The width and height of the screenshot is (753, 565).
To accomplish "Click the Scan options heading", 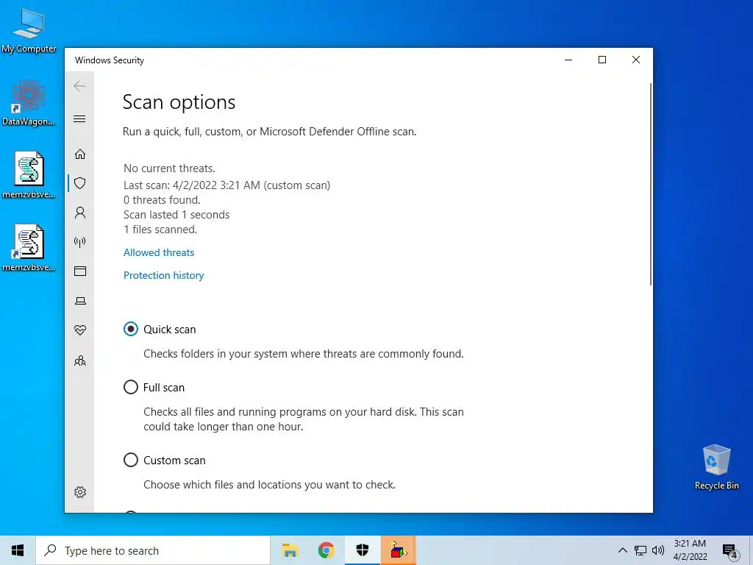I will point(179,102).
